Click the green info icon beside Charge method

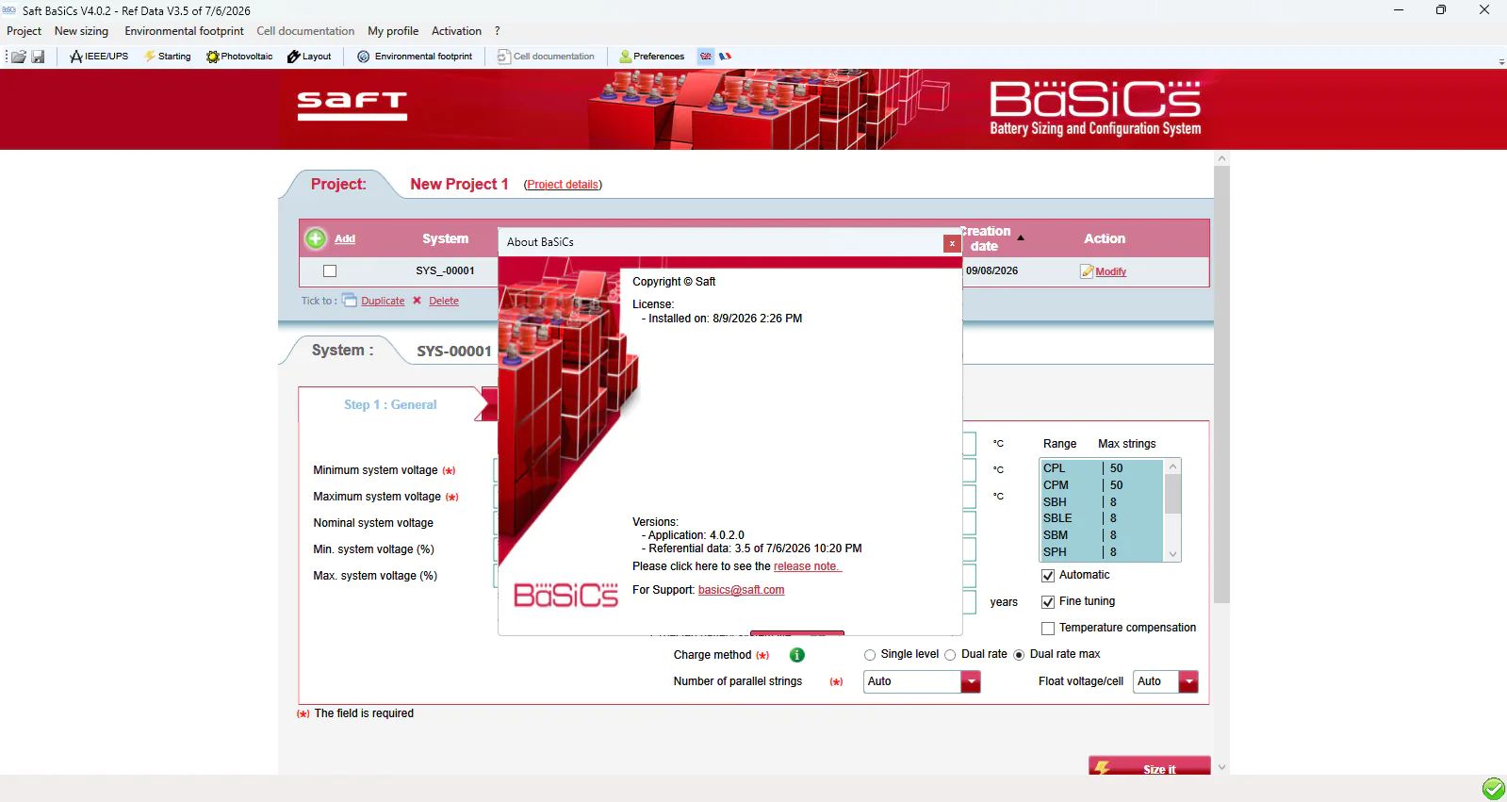point(796,655)
